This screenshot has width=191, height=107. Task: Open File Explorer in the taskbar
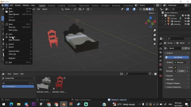coord(19,104)
